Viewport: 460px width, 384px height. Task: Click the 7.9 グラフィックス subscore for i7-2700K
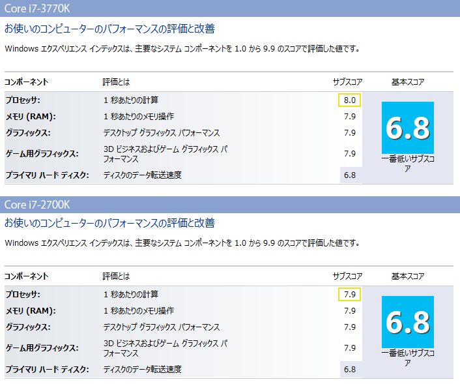350,327
